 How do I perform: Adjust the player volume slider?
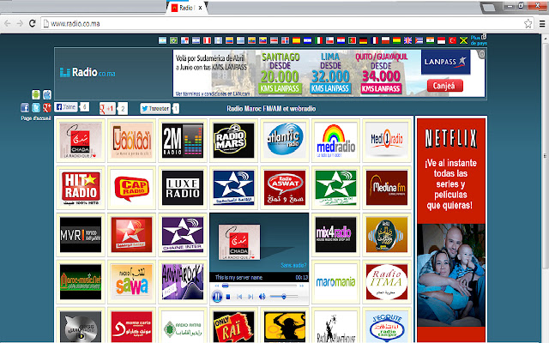(x=284, y=297)
